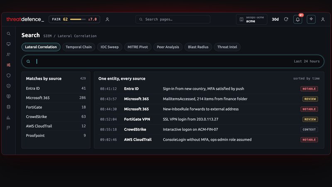Viewport: 332px width, 187px height.
Task: Filter by AWS CloudTrail source with 12 matches
Action: 56,126
